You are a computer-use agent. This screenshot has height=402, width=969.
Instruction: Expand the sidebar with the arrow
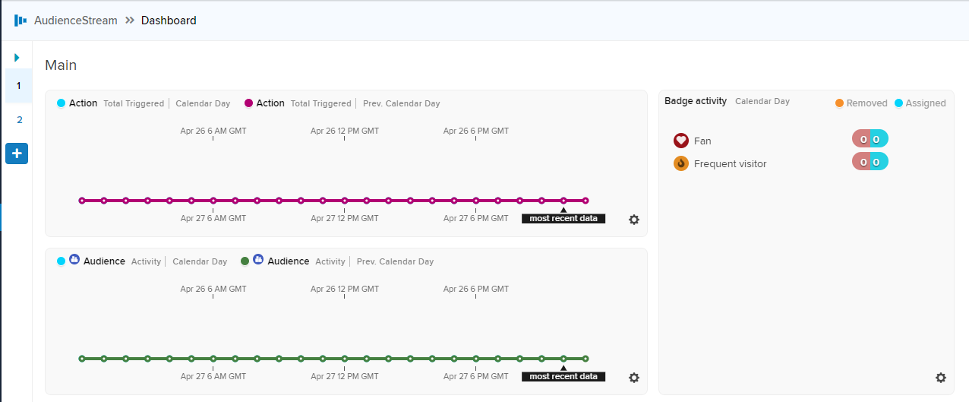click(x=17, y=58)
